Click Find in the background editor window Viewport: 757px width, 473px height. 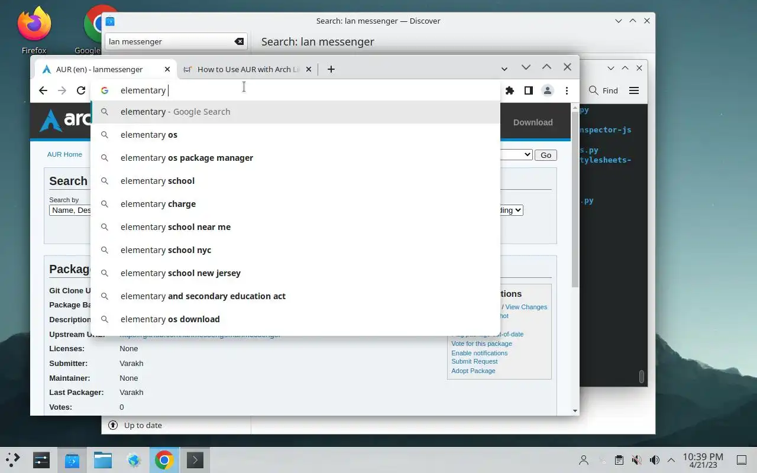tap(603, 90)
